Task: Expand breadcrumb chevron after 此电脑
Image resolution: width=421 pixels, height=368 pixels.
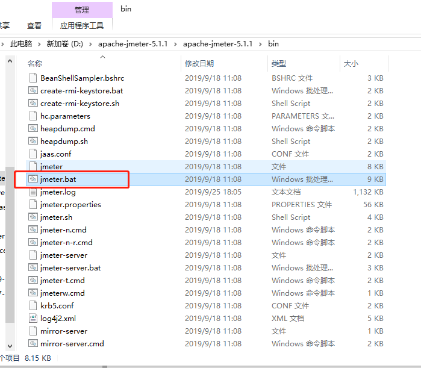Action: 40,44
